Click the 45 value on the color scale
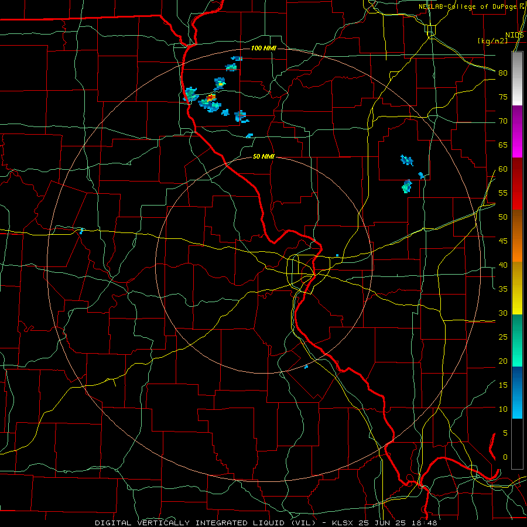The height and width of the screenshot is (527, 527). tap(503, 241)
